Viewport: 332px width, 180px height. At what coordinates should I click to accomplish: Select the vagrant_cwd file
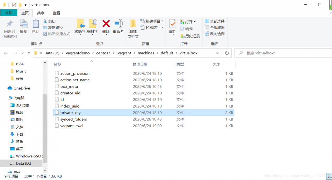click(143, 126)
